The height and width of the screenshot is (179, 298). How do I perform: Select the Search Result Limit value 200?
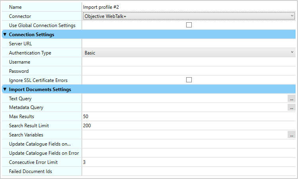[x=189, y=126]
